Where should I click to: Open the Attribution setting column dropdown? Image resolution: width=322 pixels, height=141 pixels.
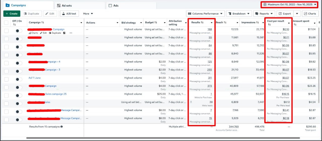pos(185,23)
